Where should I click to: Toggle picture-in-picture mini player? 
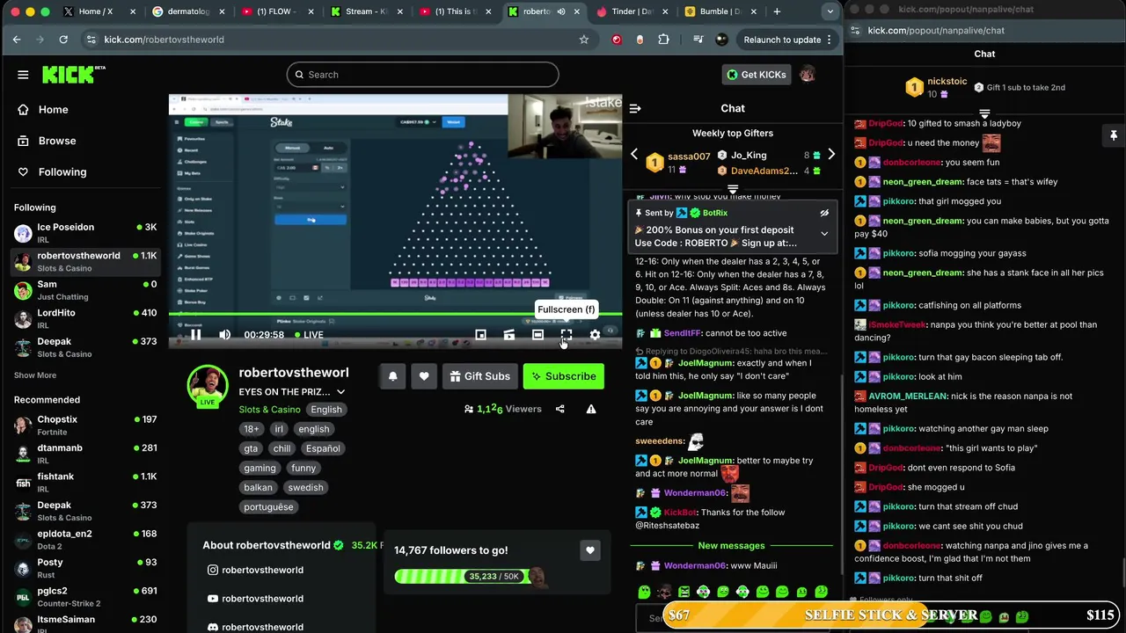(480, 335)
